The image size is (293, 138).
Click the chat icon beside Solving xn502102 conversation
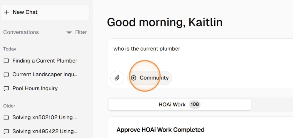tap(6, 118)
